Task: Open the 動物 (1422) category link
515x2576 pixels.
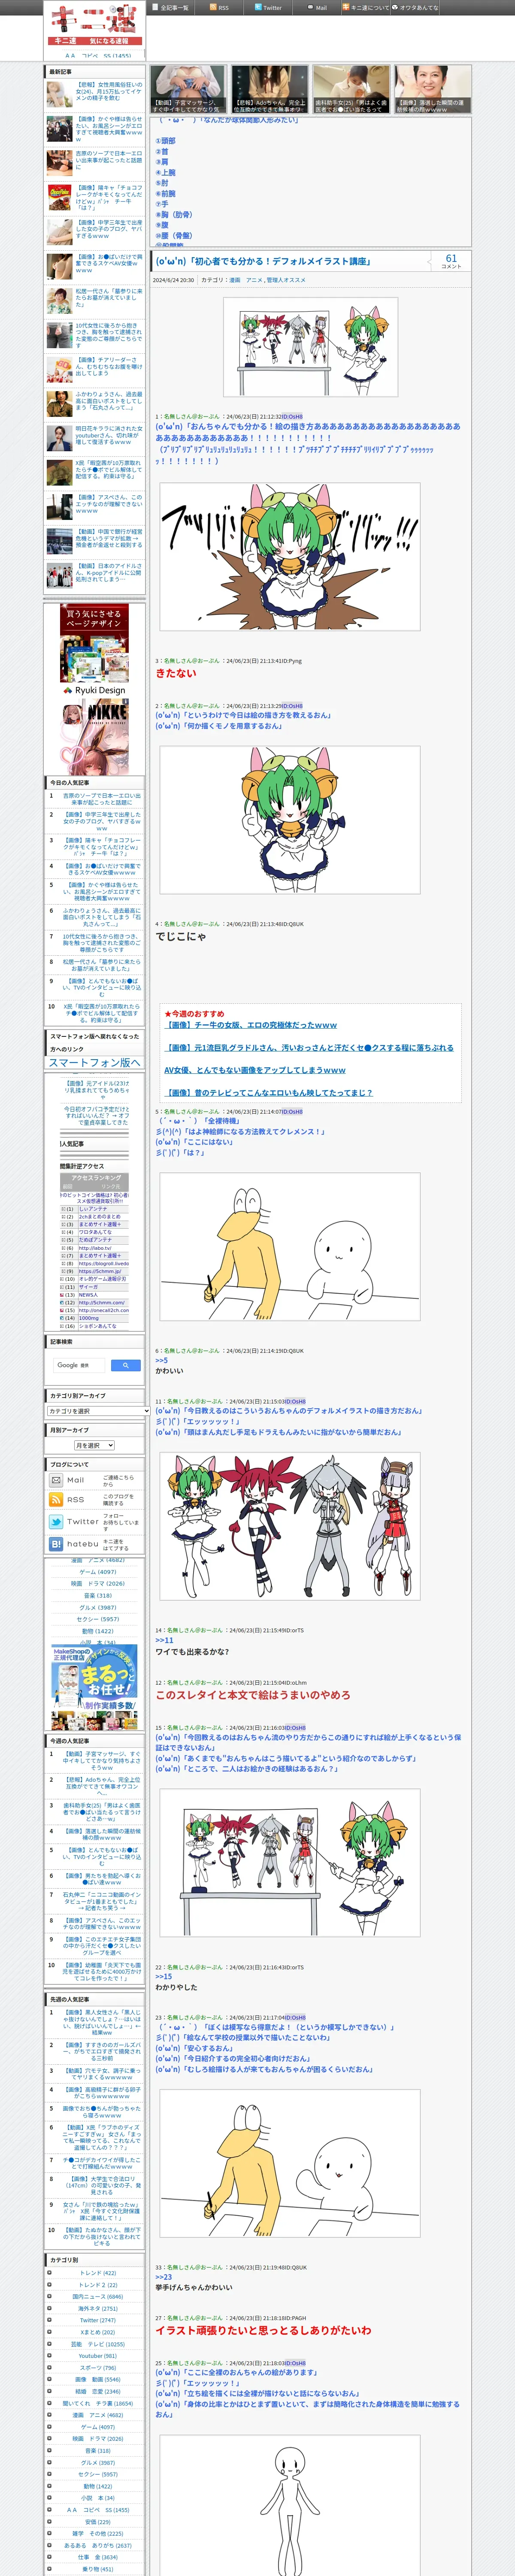Action: pyautogui.click(x=98, y=1631)
